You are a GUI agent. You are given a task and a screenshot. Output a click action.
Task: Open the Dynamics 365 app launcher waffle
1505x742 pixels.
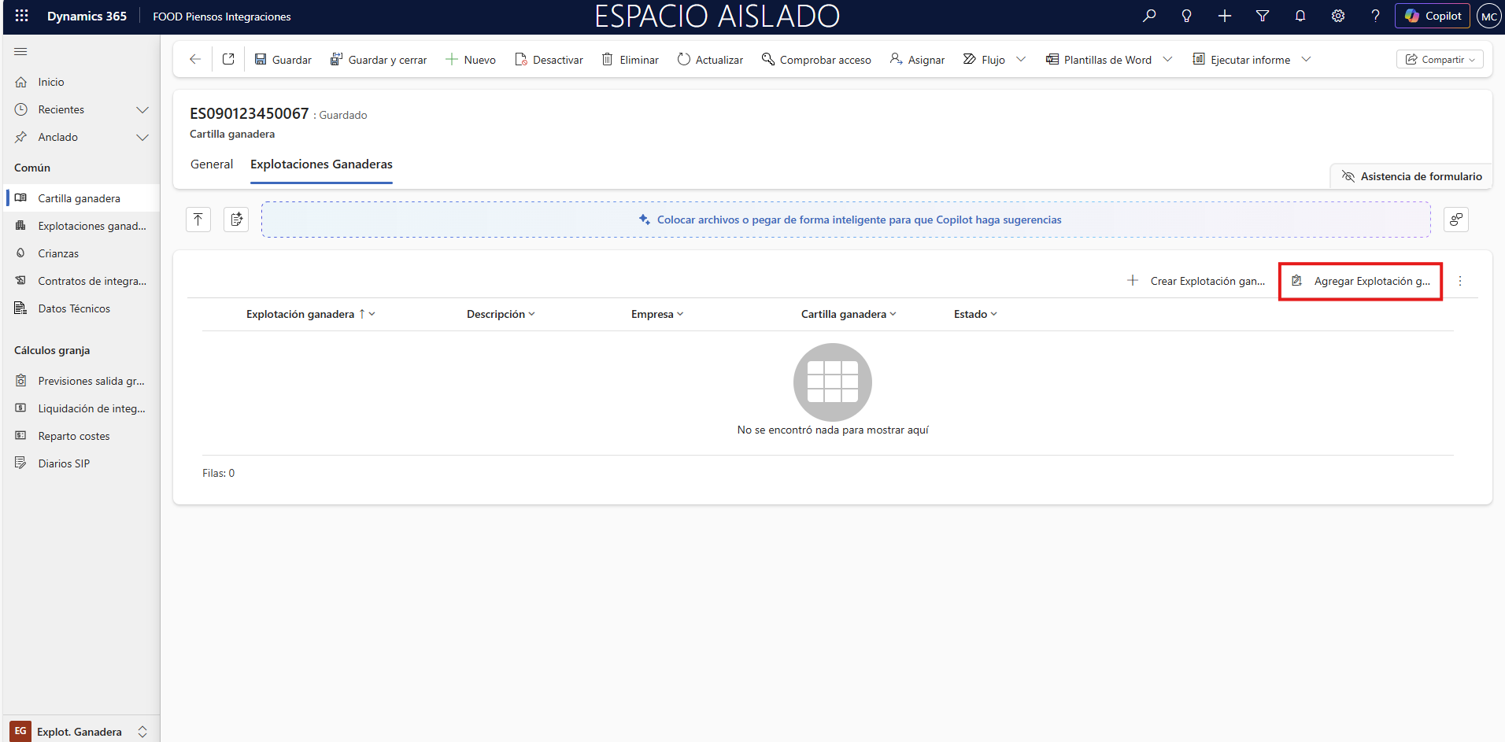tap(22, 16)
